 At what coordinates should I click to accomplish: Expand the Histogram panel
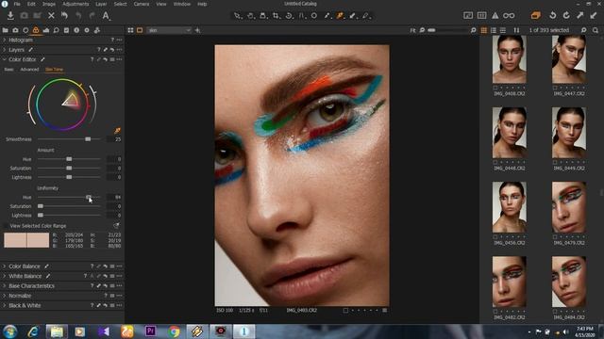pos(4,40)
